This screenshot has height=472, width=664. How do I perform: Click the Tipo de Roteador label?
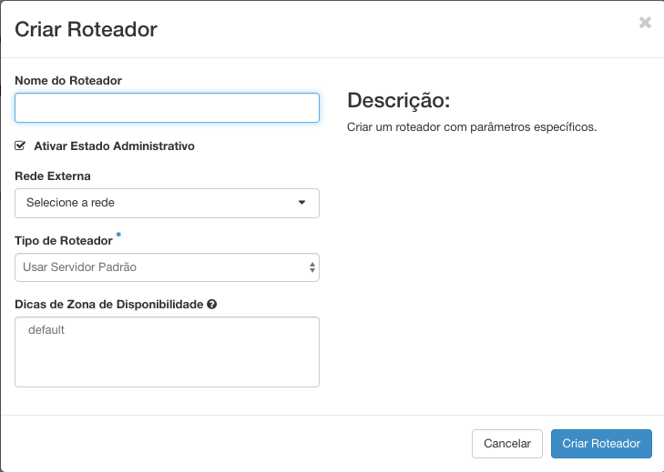pyautogui.click(x=64, y=241)
